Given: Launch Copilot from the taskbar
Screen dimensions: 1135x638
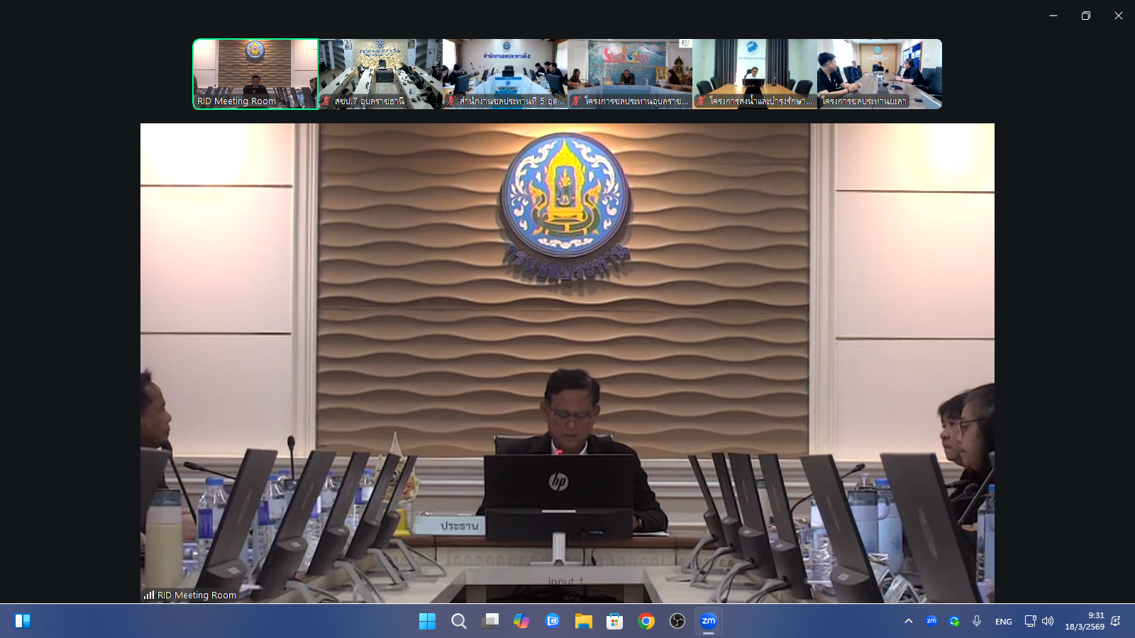Looking at the screenshot, I should point(521,622).
